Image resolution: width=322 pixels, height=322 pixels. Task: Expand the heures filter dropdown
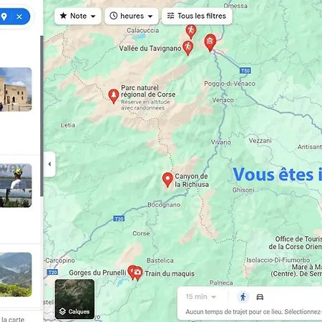coord(132,16)
